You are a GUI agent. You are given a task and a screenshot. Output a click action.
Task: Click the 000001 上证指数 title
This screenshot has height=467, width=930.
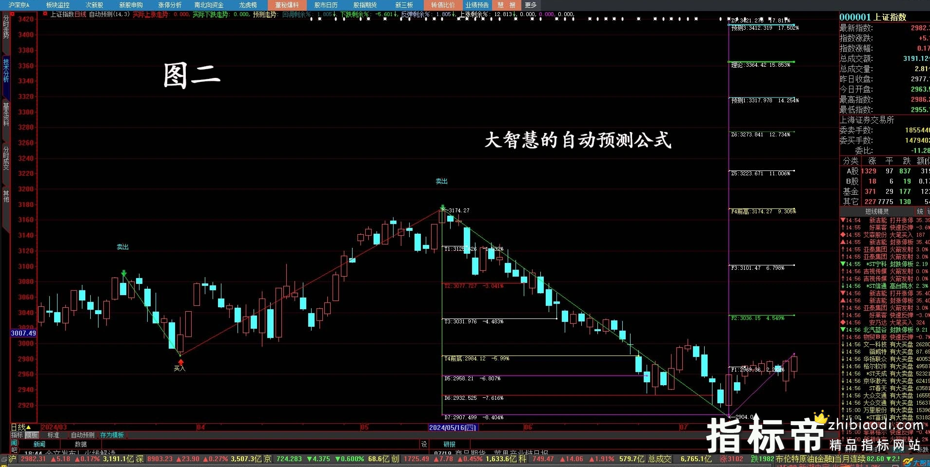click(x=872, y=17)
